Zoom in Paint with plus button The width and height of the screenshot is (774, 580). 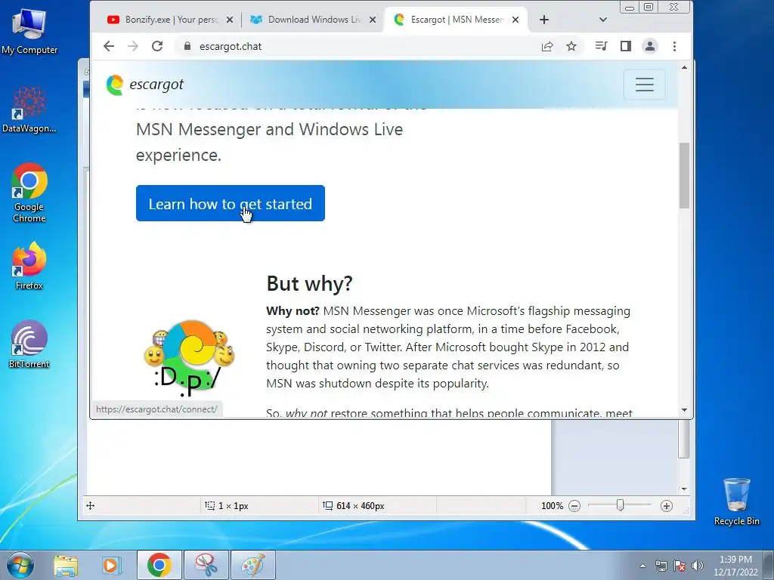pyautogui.click(x=667, y=506)
